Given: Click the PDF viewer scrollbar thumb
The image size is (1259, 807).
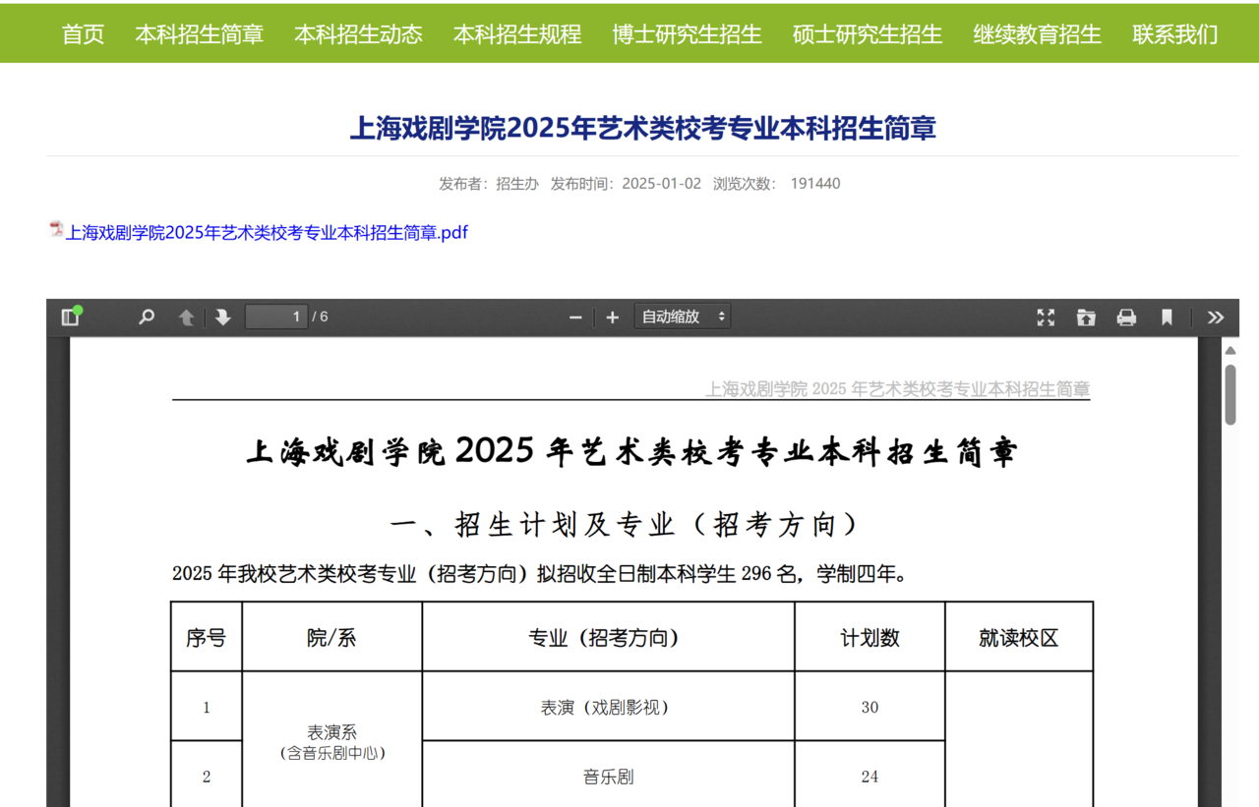Looking at the screenshot, I should pos(1229,394).
